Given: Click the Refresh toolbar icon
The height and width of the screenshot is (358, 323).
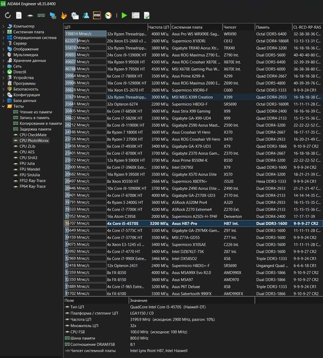Looking at the screenshot, I should [x=8, y=15].
